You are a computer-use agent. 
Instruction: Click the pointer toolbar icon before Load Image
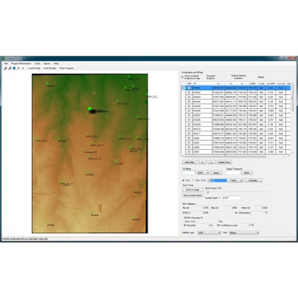(x=23, y=68)
